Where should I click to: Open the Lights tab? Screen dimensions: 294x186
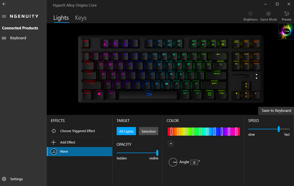click(61, 18)
